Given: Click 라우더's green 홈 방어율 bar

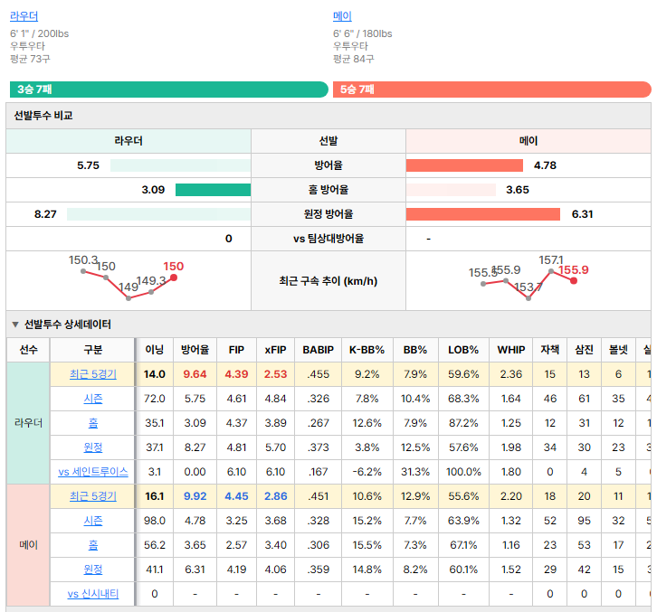Looking at the screenshot, I should click(x=213, y=190).
